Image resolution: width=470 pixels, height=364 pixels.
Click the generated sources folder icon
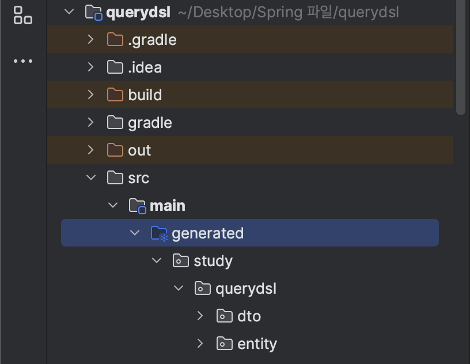click(x=157, y=233)
